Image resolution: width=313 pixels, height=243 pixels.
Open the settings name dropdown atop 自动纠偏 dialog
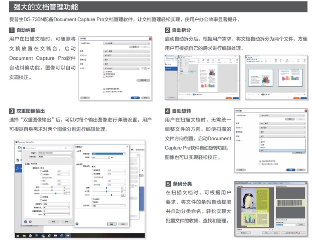click(126, 43)
